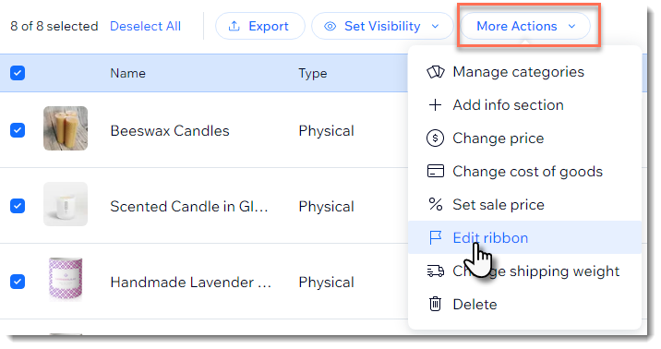
Task: Uncheck the Scented Candle in Gl... checkbox
Action: (x=18, y=206)
